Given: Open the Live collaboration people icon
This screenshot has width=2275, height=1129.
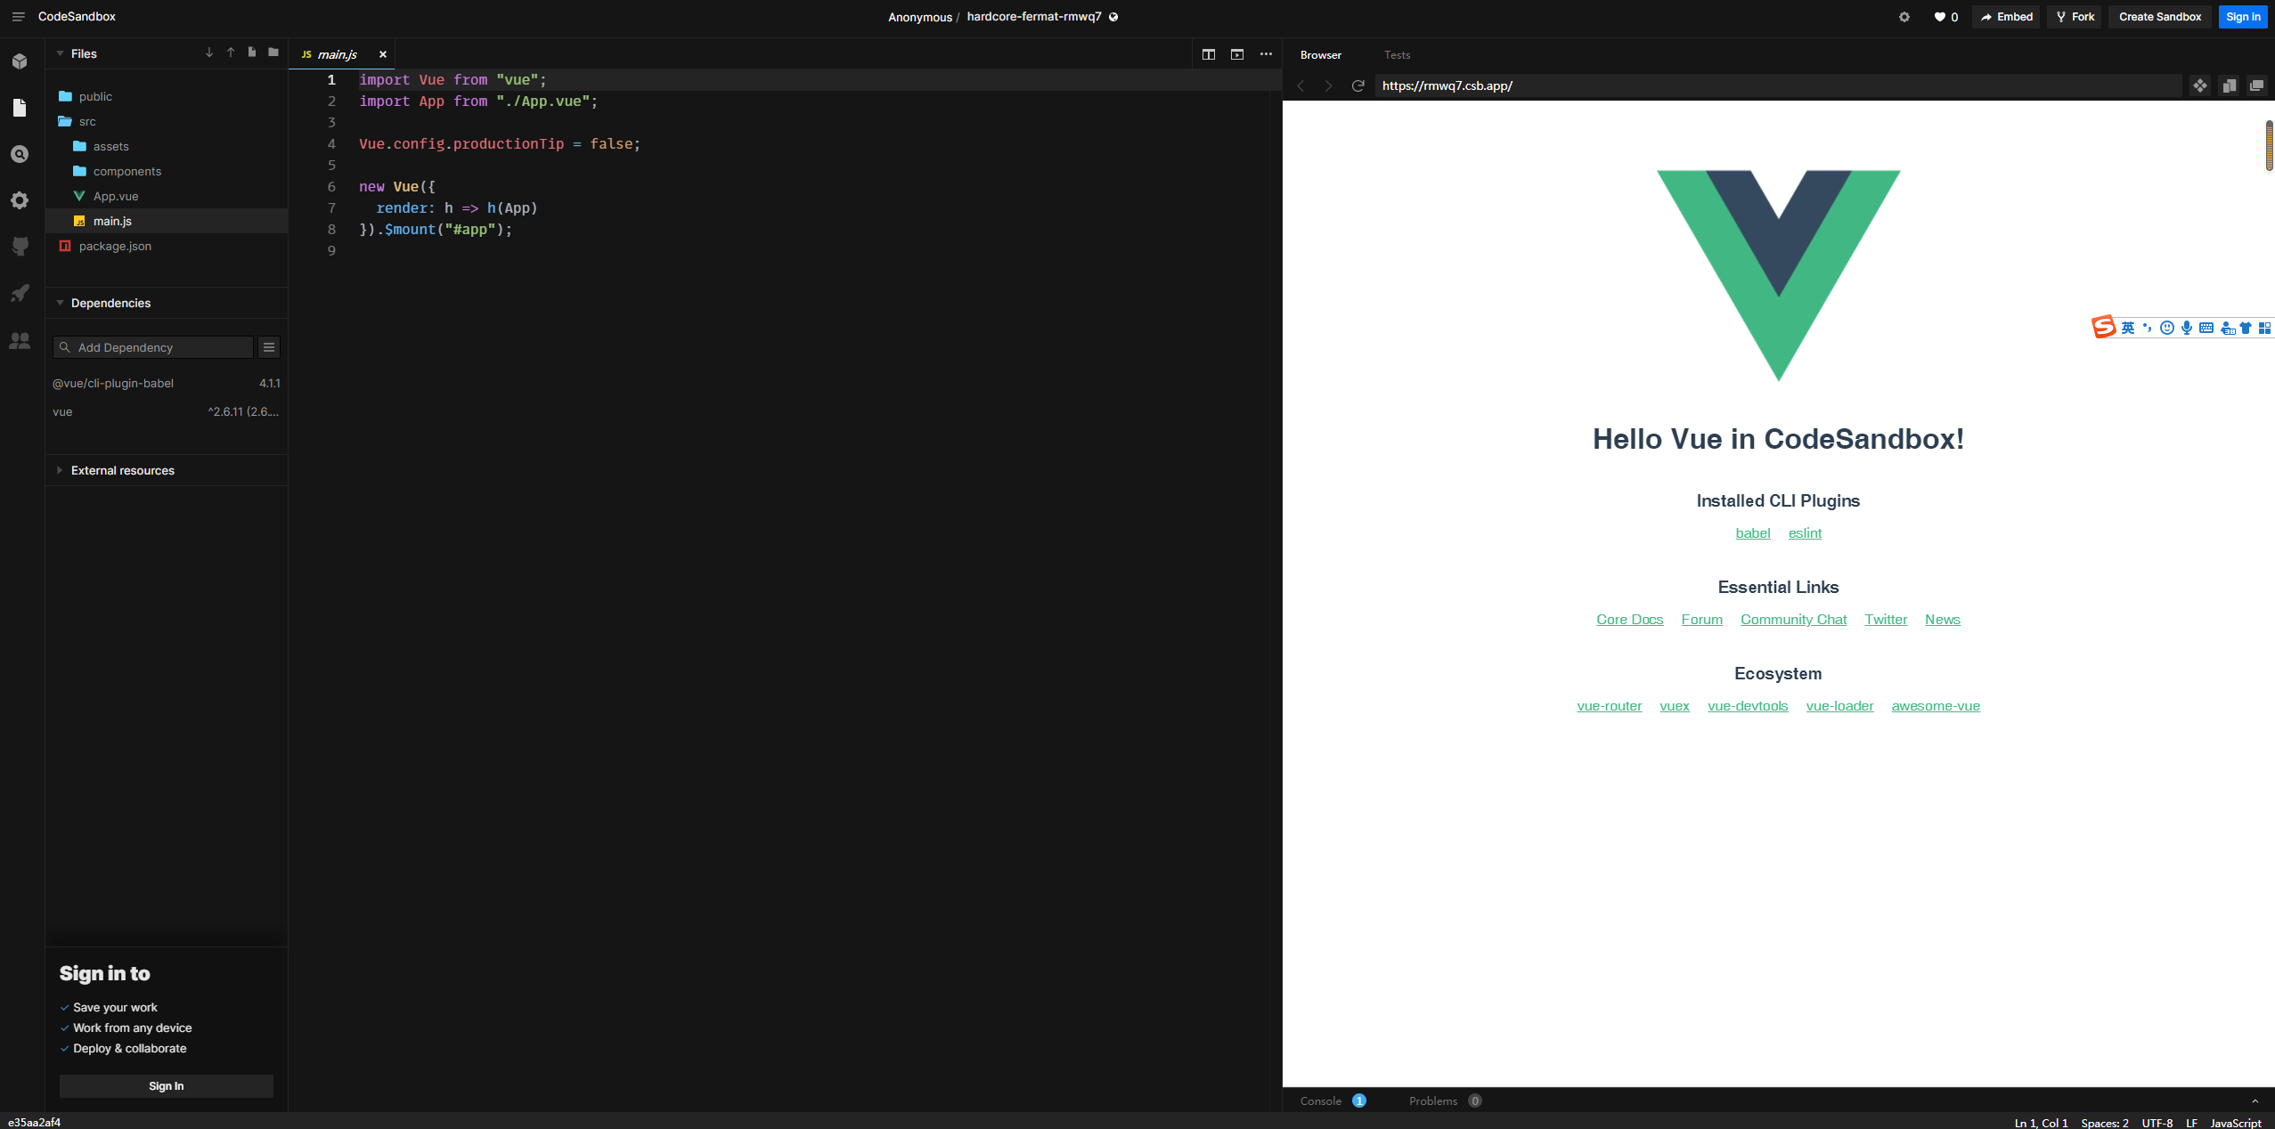Looking at the screenshot, I should pos(20,341).
